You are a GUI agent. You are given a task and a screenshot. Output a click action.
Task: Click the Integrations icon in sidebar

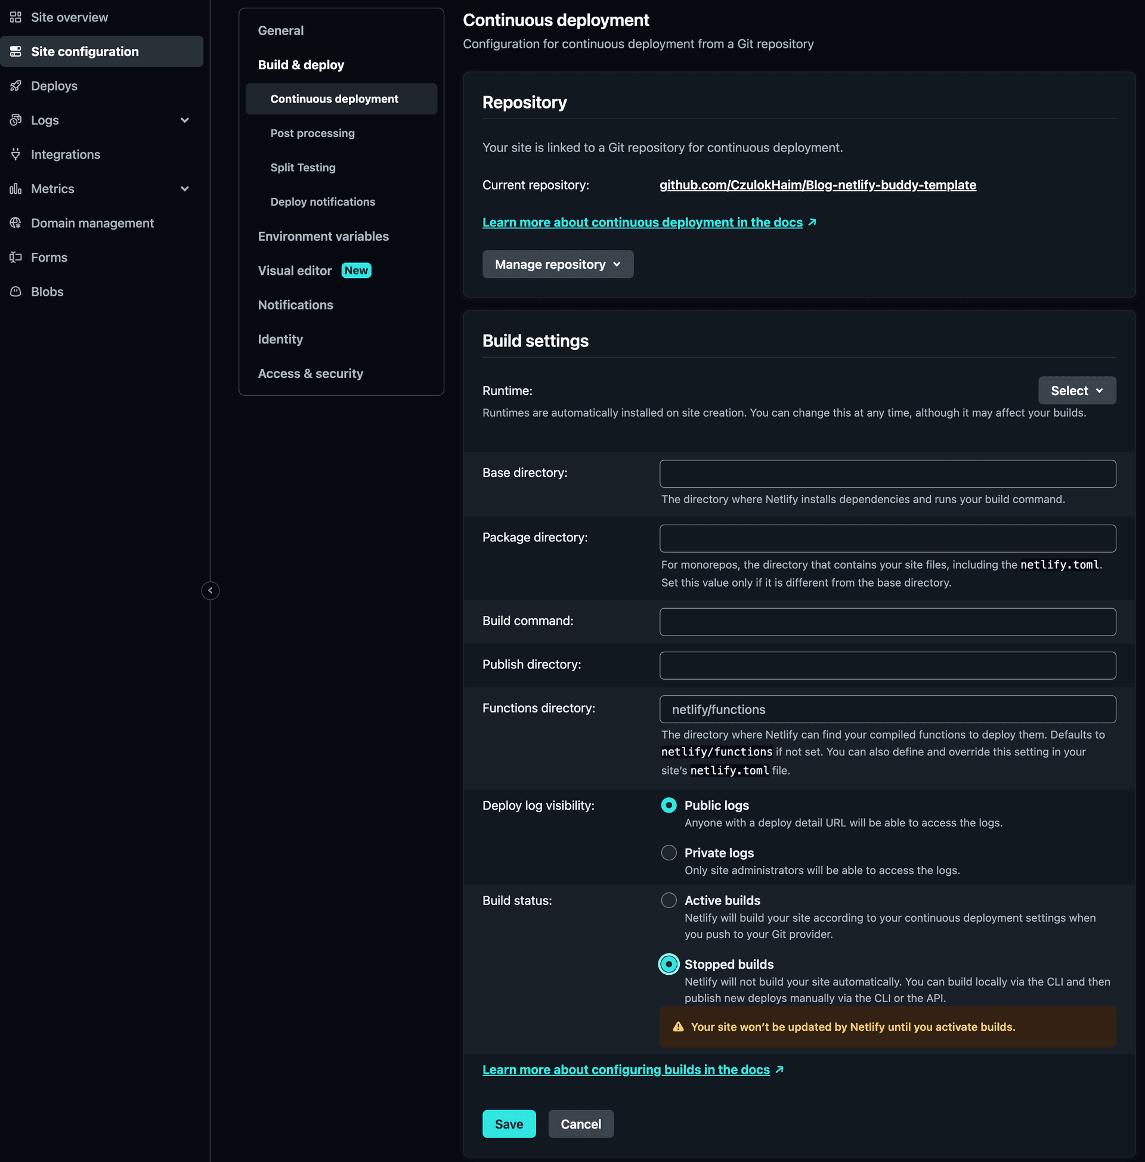click(x=16, y=154)
